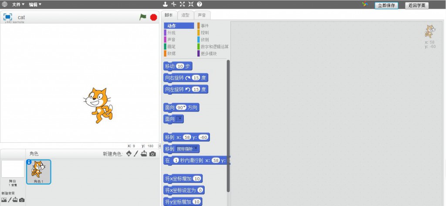Viewport: 446px width, 206px height.
Task: Select the 数字和逻辑运算 block category
Action: pos(213,46)
